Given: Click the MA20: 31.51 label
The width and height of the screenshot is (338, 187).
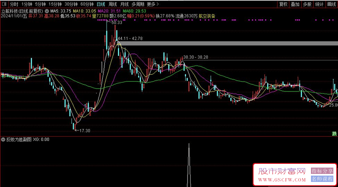Looking at the screenshot, I should (x=109, y=11).
